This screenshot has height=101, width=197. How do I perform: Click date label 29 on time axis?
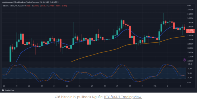(x=117, y=86)
